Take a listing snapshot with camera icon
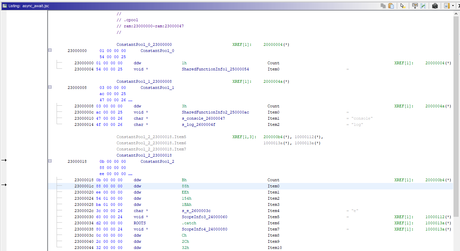Image resolution: width=460 pixels, height=251 pixels. click(x=435, y=6)
